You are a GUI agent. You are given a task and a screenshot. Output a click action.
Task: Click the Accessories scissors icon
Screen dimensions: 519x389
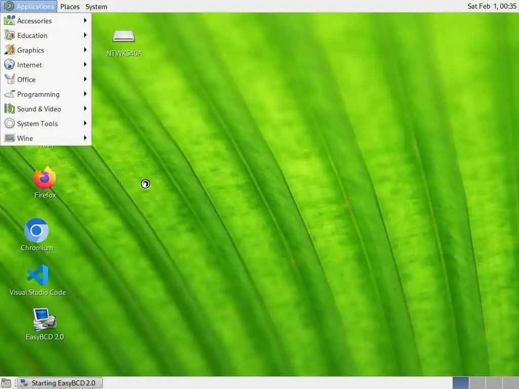9,20
